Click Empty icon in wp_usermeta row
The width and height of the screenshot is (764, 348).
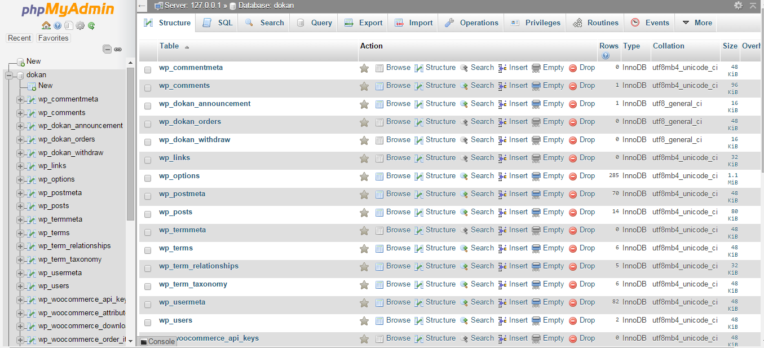pyautogui.click(x=536, y=303)
